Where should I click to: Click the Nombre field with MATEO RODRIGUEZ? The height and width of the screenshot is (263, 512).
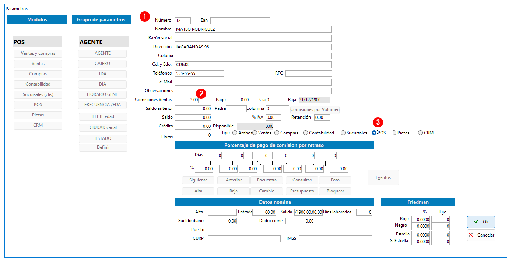pyautogui.click(x=253, y=29)
